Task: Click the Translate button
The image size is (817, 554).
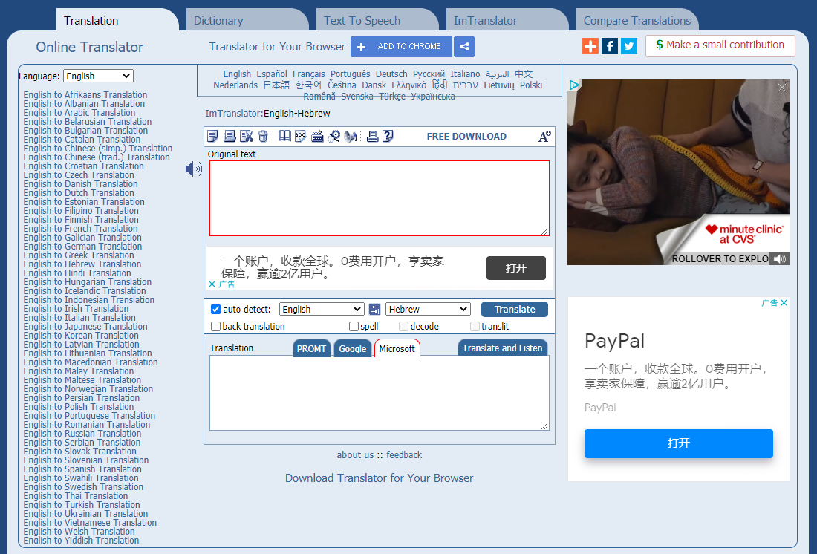Action: [x=515, y=309]
